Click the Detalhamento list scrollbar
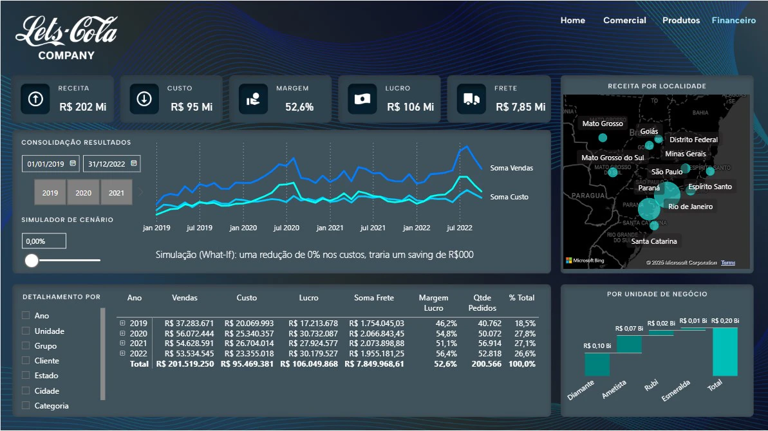The width and height of the screenshot is (768, 431). point(103,354)
